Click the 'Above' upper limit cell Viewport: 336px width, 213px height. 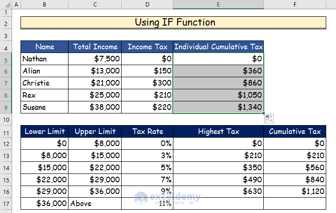95,203
